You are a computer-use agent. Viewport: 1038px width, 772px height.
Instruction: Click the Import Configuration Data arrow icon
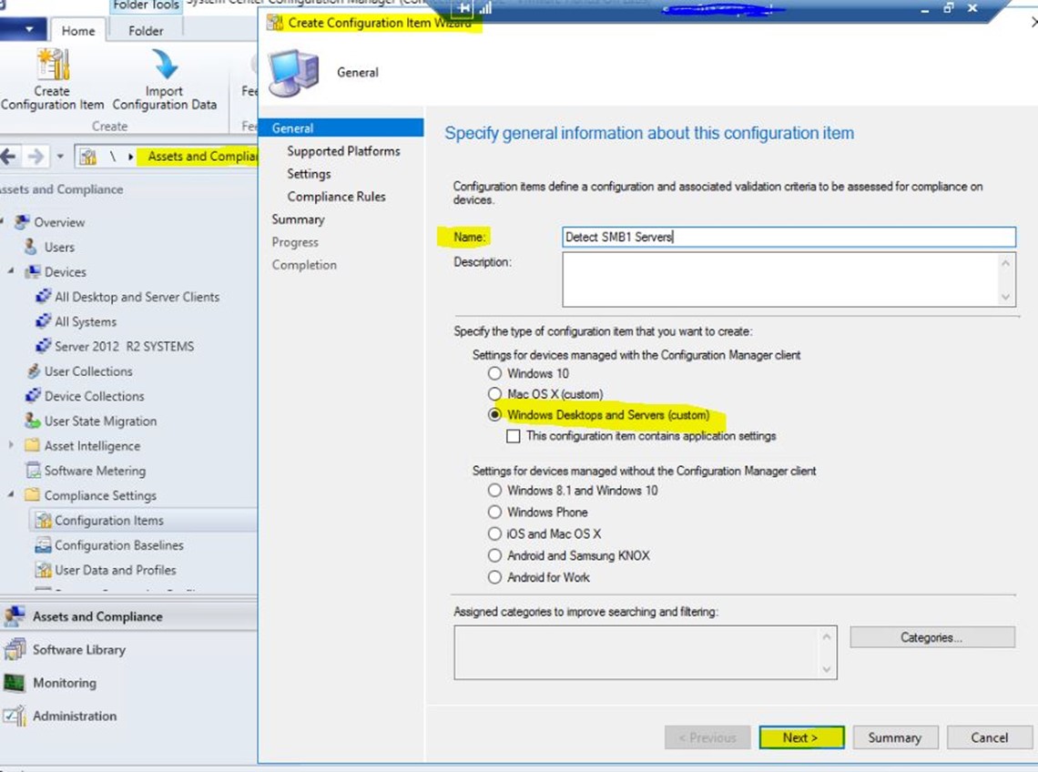(165, 66)
